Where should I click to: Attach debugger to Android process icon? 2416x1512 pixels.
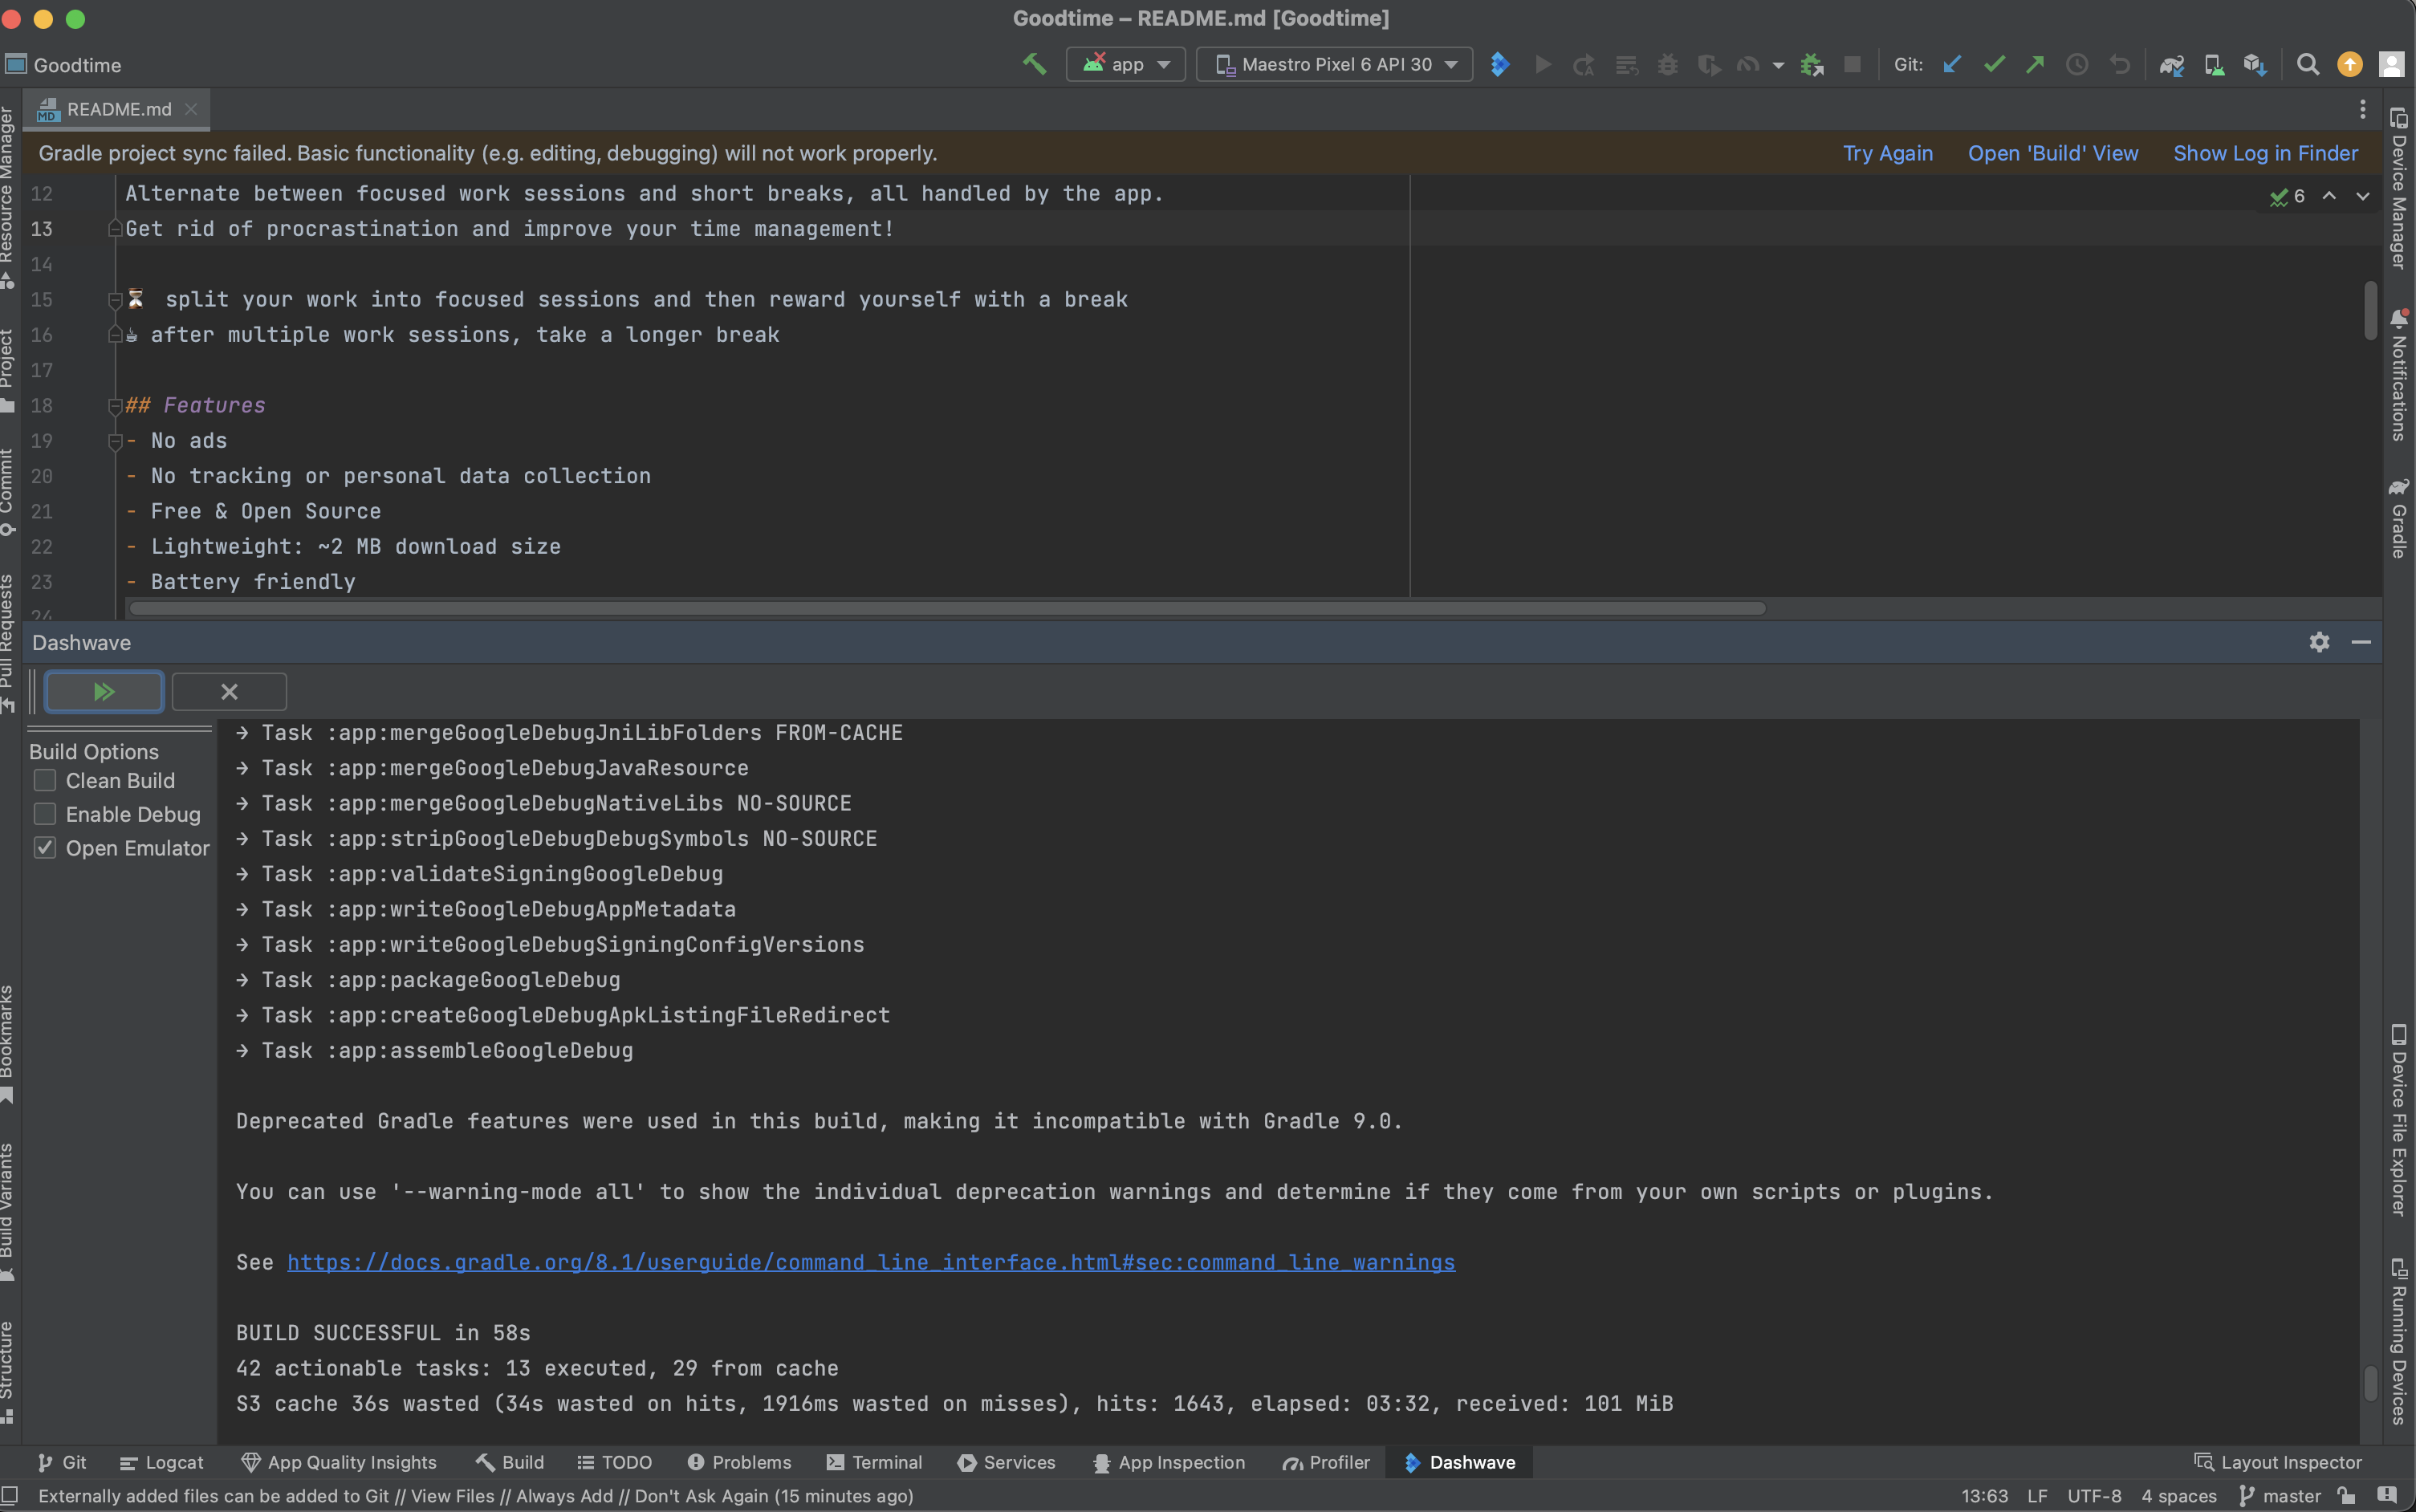[1811, 64]
